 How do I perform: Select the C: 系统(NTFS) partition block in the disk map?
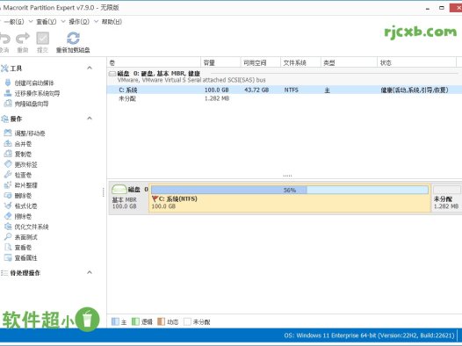[290, 198]
